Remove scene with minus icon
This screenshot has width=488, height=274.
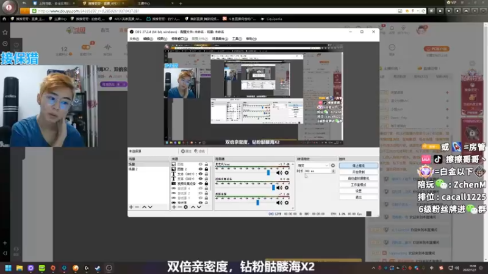point(137,207)
